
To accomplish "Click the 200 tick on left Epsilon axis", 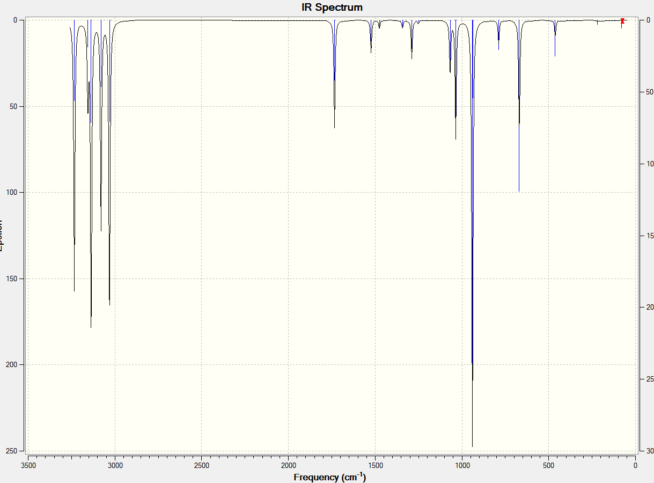I will pos(11,365).
